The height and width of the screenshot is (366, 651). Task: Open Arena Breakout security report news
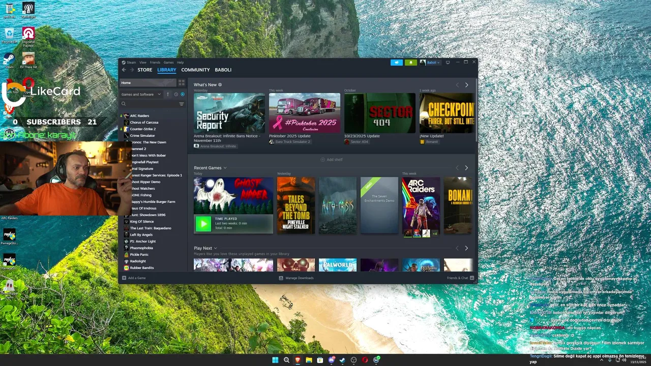(229, 113)
